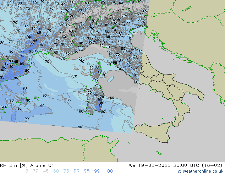The height and width of the screenshot is (174, 225).
Task: Click the 'Arome 01' model label
Action: coord(42,165)
